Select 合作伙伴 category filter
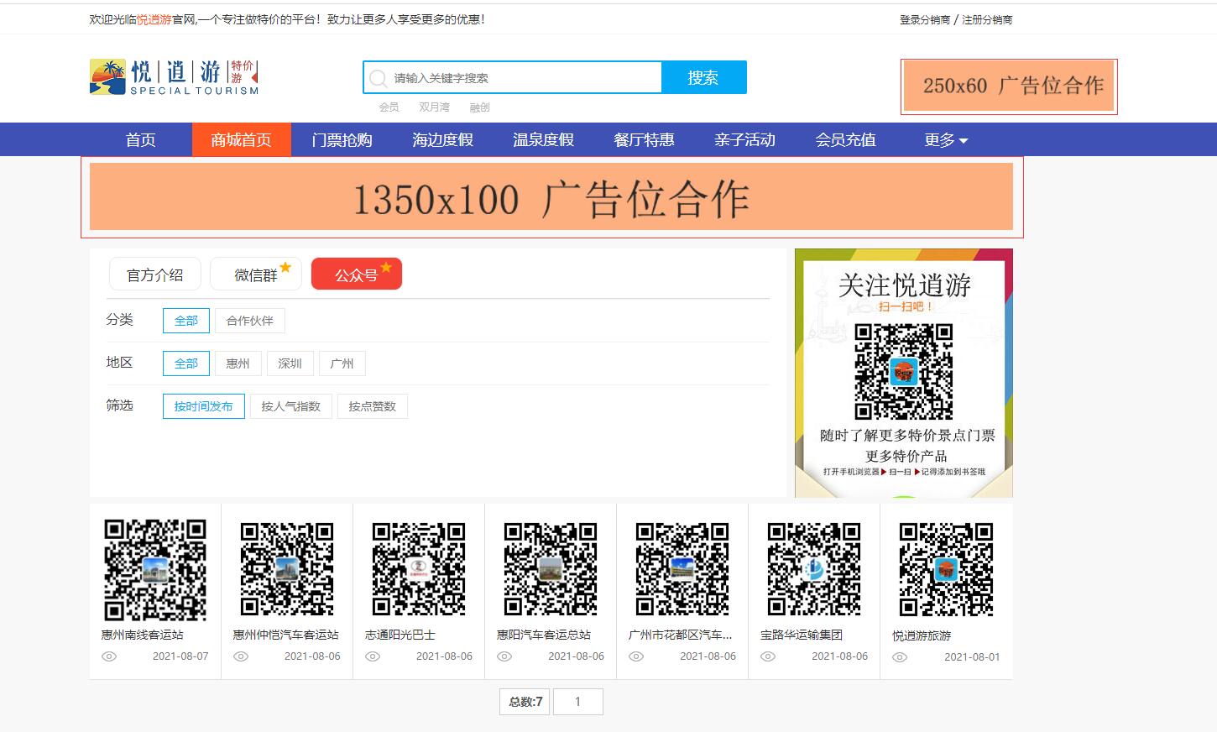The width and height of the screenshot is (1217, 732). pos(250,321)
